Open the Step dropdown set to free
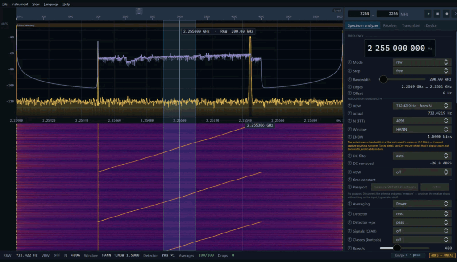Image resolution: width=457 pixels, height=262 pixels. [422, 71]
